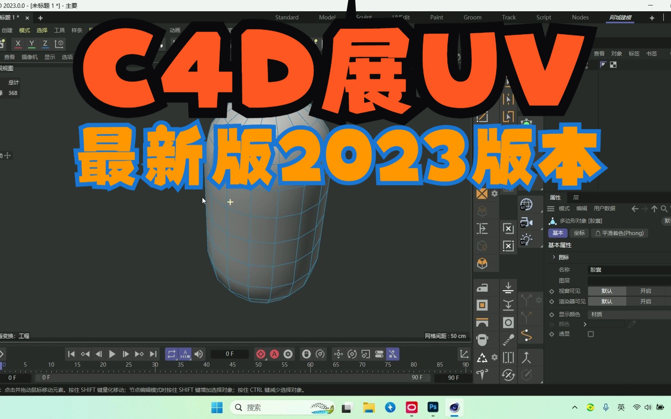Click the dashed columns slice icon
Viewport: 671px width, 419px height.
[x=508, y=357]
